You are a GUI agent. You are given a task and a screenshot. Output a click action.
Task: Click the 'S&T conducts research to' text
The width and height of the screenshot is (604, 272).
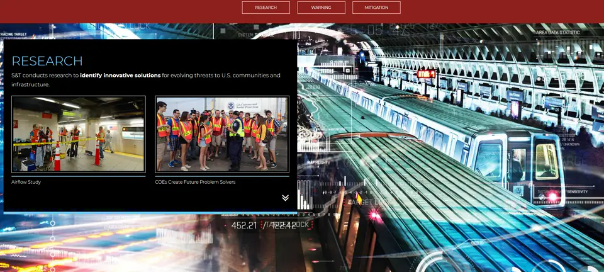coord(45,75)
